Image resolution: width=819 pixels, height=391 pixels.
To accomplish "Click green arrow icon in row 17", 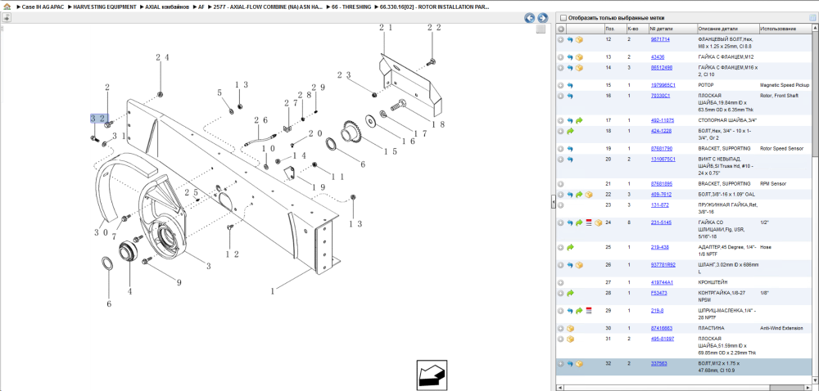I will [x=579, y=120].
